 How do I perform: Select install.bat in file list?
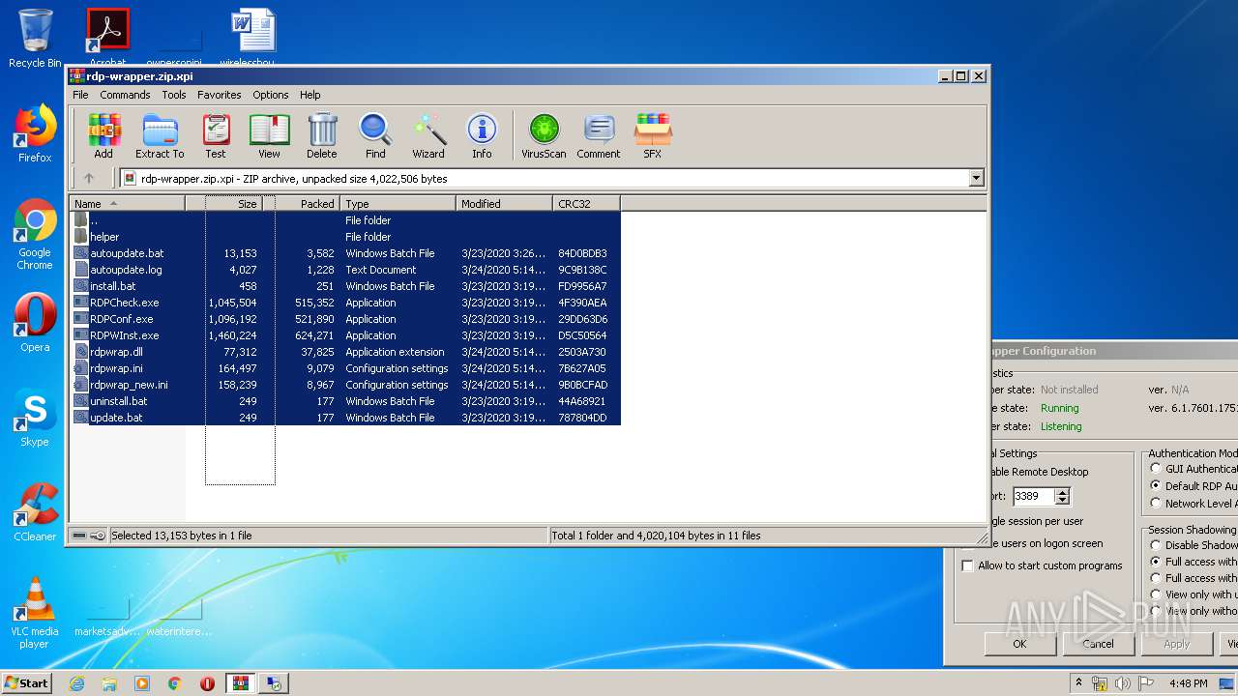344,286
